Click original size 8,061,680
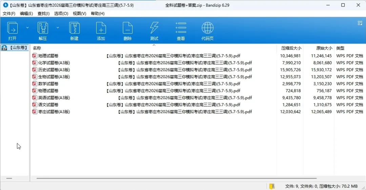 point(322,63)
